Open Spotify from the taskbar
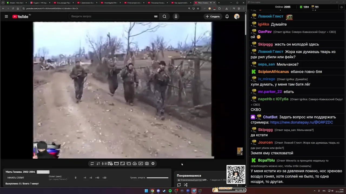This screenshot has width=346, height=194. [x=170, y=191]
